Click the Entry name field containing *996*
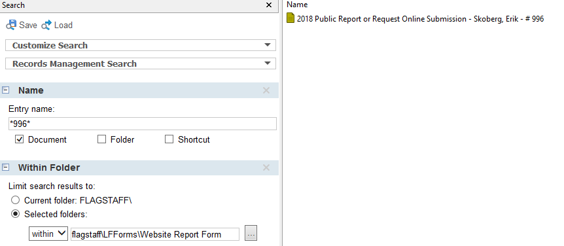The height and width of the screenshot is (246, 564). (143, 124)
